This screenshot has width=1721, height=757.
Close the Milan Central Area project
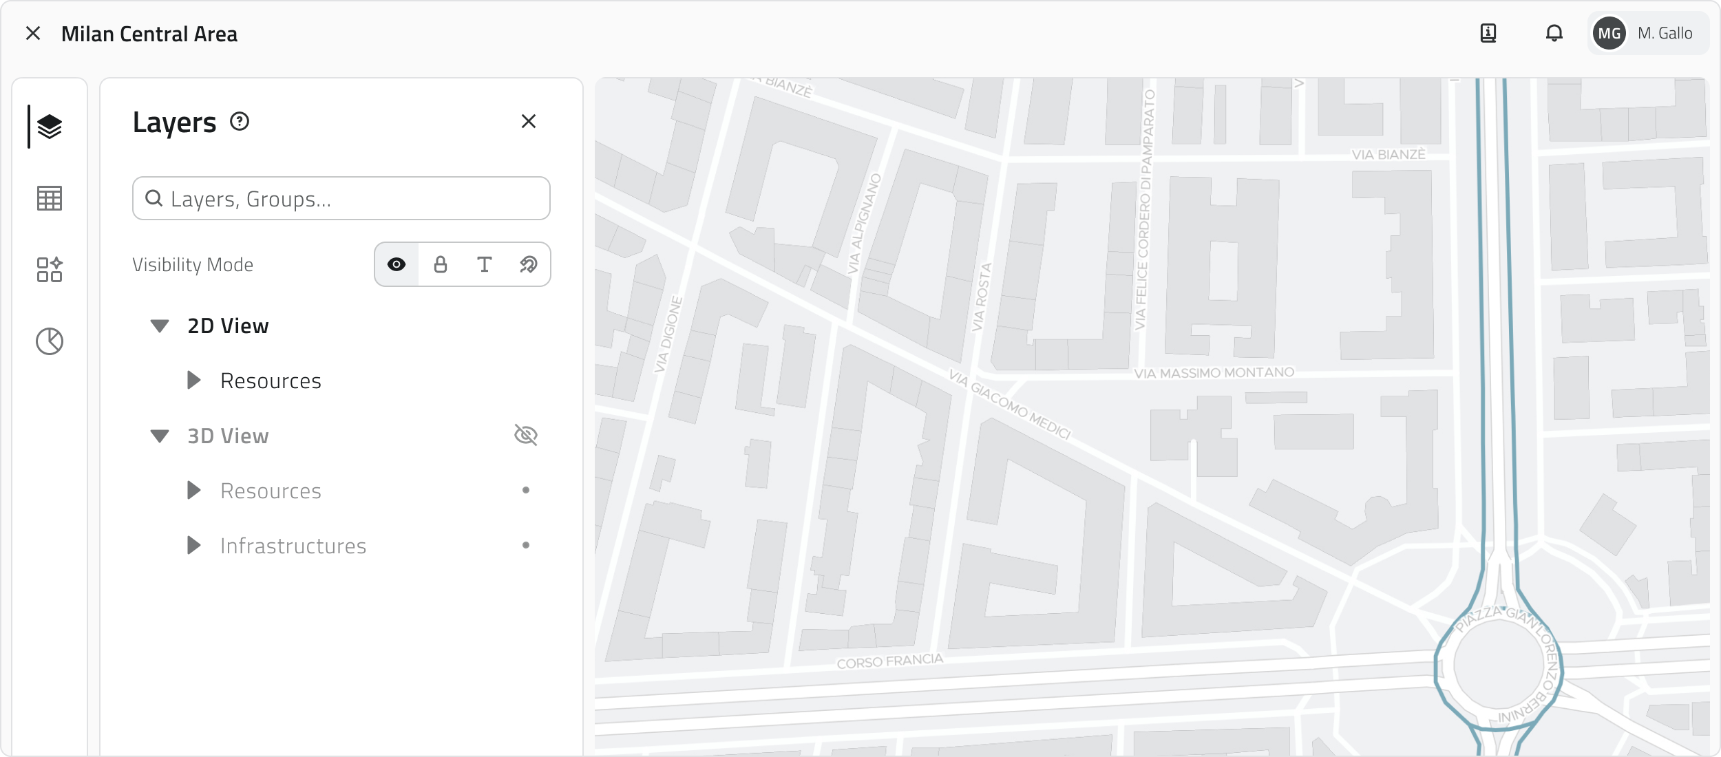click(33, 33)
